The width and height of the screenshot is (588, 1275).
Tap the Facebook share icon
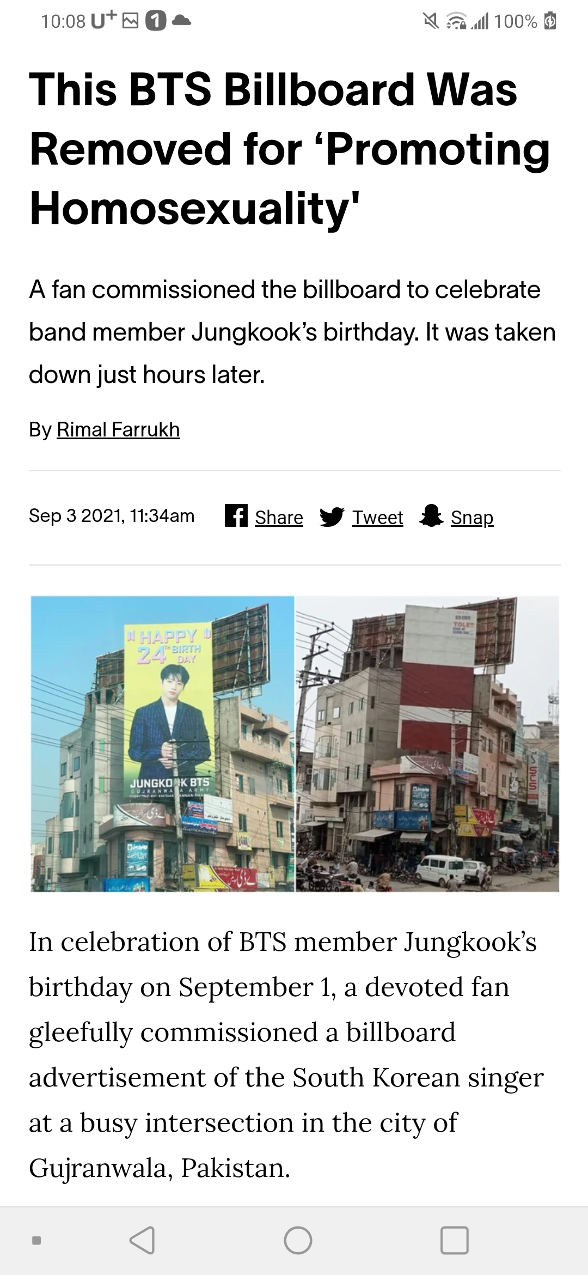click(236, 515)
